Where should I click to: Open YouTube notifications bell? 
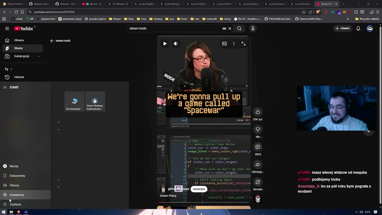358,28
